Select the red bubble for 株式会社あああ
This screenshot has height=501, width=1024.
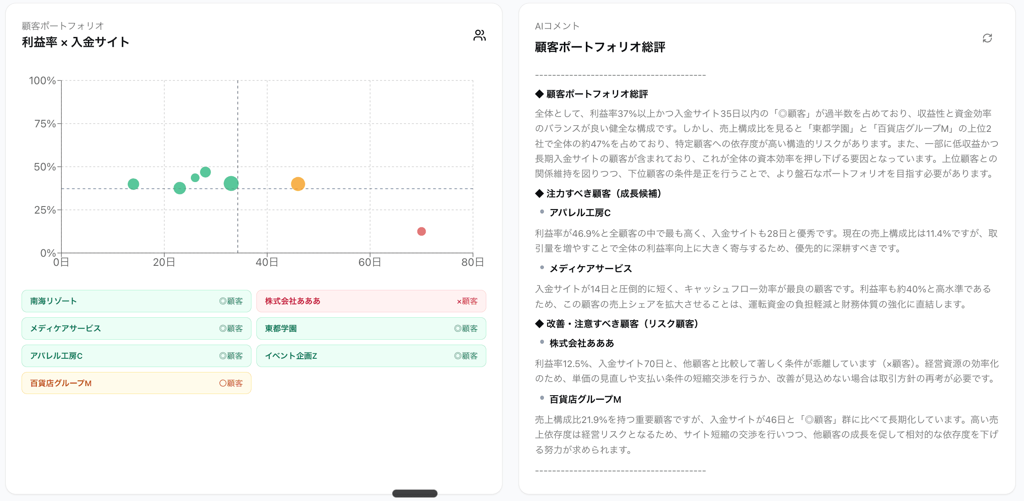click(422, 232)
